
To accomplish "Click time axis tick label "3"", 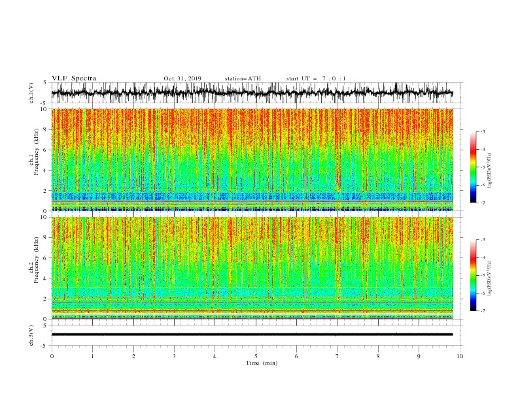I will [174, 356].
